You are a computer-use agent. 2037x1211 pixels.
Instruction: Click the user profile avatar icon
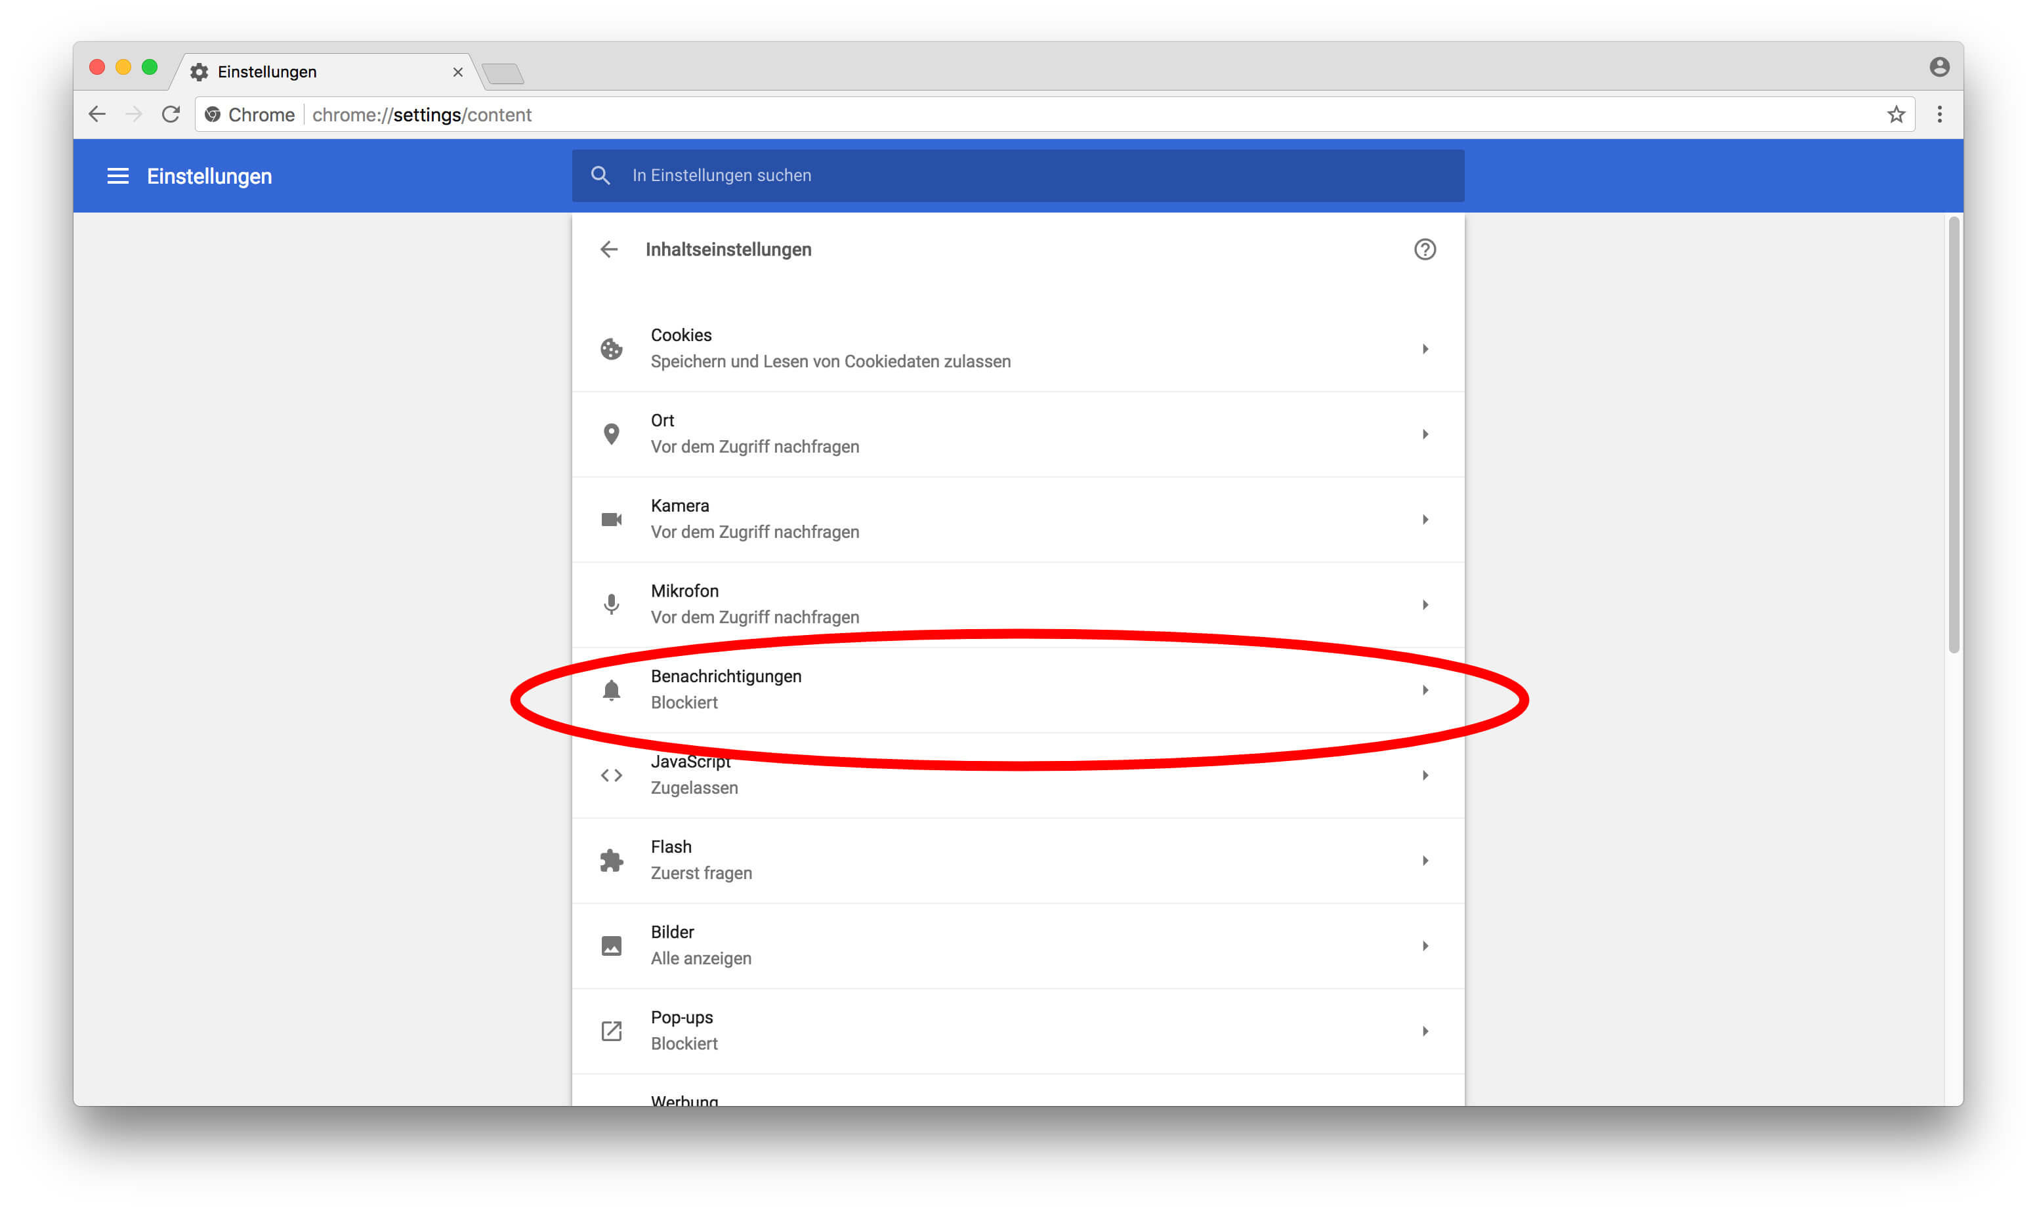1939,67
